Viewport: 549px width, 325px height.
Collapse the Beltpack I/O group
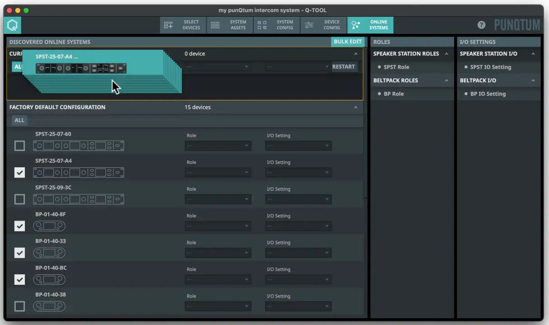point(533,80)
